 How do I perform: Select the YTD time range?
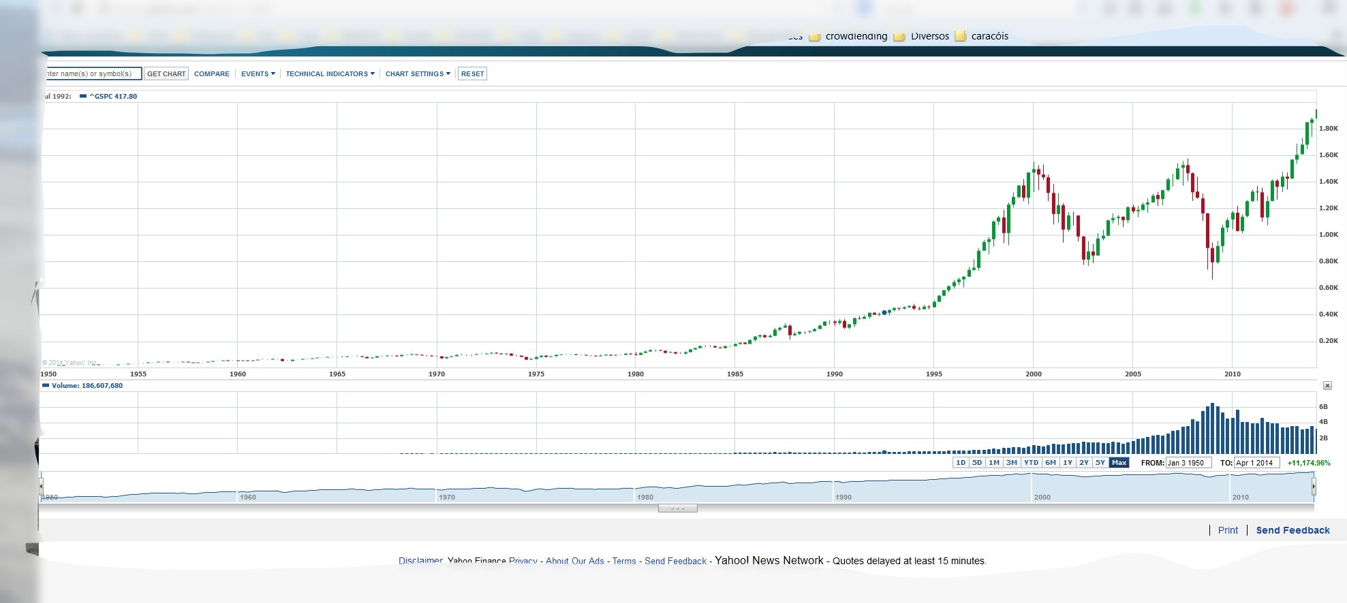pos(1031,463)
